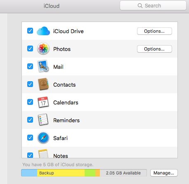Click the Photos pinwheel icon
Image resolution: width=189 pixels, height=184 pixels.
(43, 48)
